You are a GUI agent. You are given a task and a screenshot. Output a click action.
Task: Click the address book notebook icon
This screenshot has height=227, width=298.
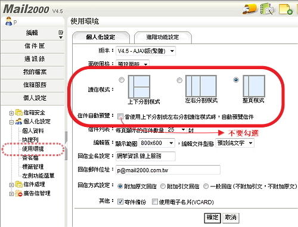(267, 9)
